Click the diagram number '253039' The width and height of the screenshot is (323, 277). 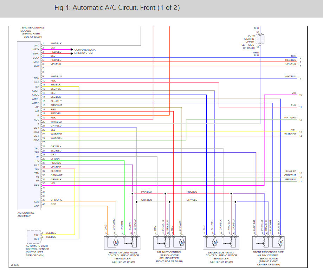pos(15,265)
